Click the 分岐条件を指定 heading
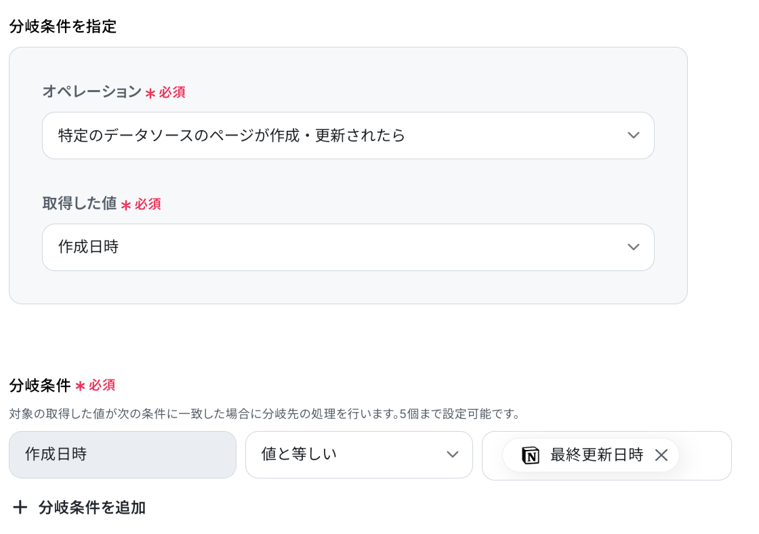 point(63,26)
